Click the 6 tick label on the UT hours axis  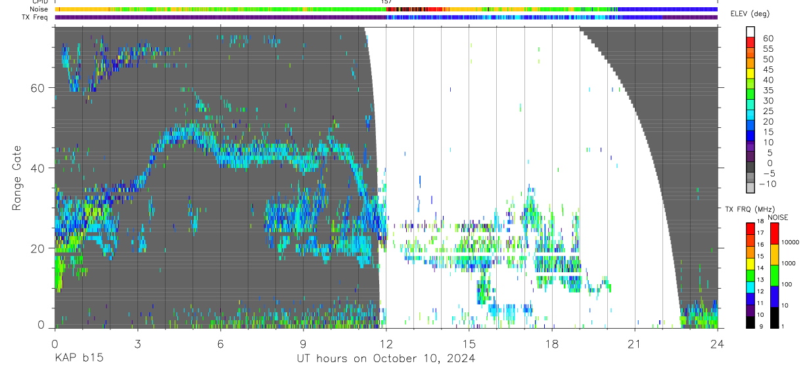coord(220,344)
